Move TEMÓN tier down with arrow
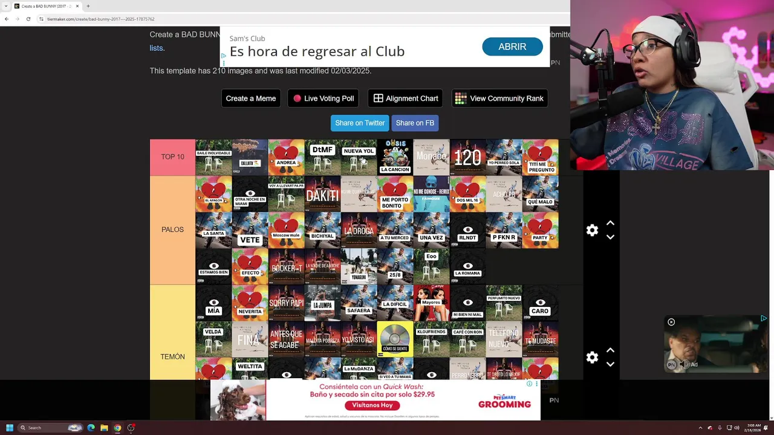Viewport: 774px width, 435px height. pos(610,364)
